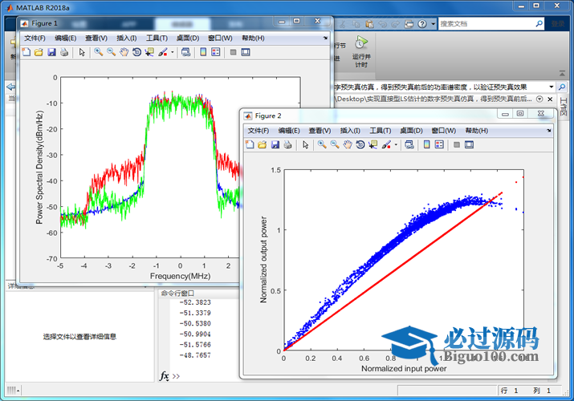574x401 pixels.
Task: Activate Zoom In tool in Figure 1
Action: [99, 52]
